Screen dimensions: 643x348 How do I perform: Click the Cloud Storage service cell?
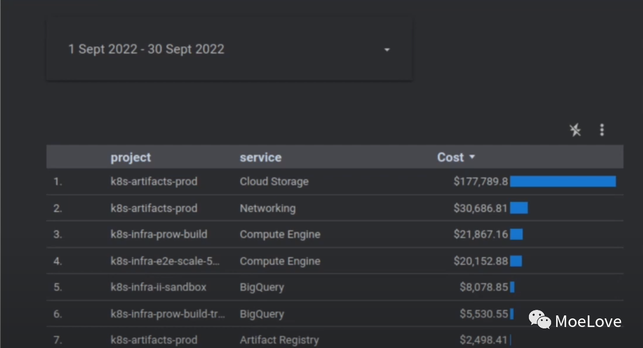point(274,182)
